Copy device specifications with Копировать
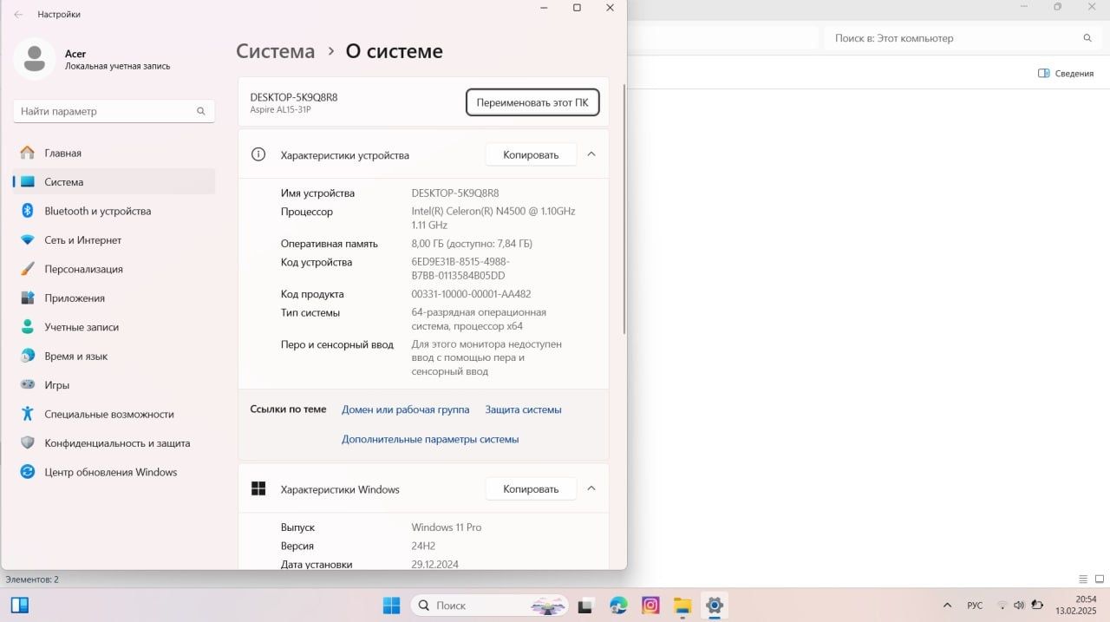 pos(531,154)
